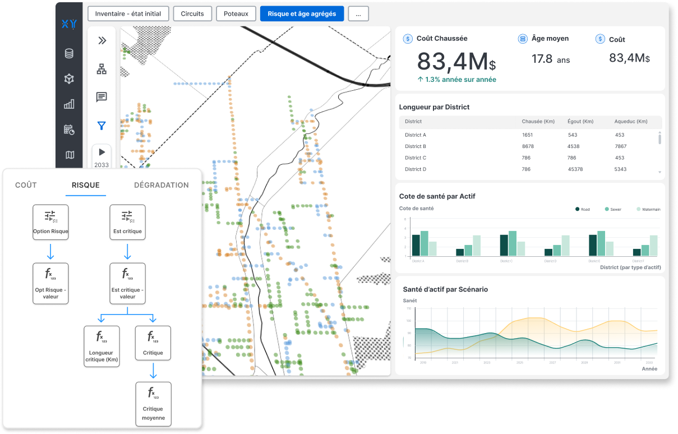Open the map view sidebar icon
This screenshot has height=434, width=678.
[x=70, y=155]
